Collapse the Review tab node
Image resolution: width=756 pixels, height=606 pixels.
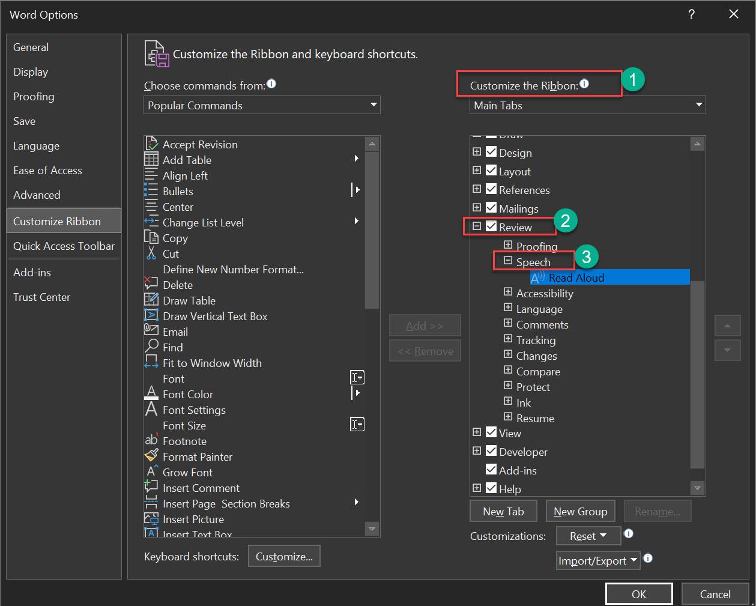(477, 226)
